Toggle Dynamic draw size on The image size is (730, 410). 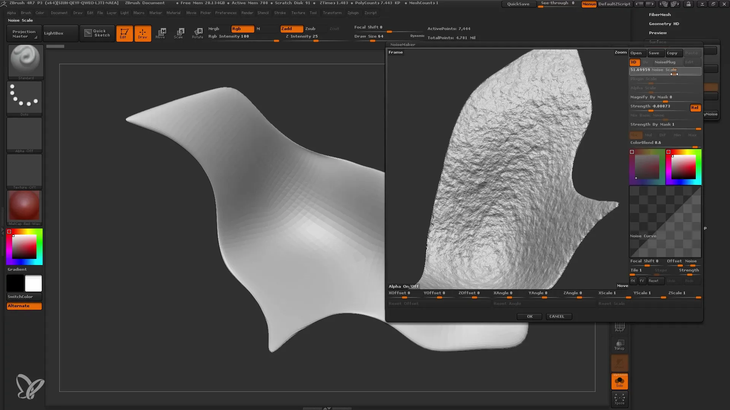(417, 36)
